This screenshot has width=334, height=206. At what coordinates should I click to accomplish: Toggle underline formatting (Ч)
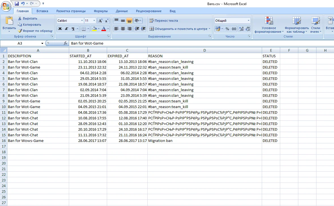click(x=73, y=29)
